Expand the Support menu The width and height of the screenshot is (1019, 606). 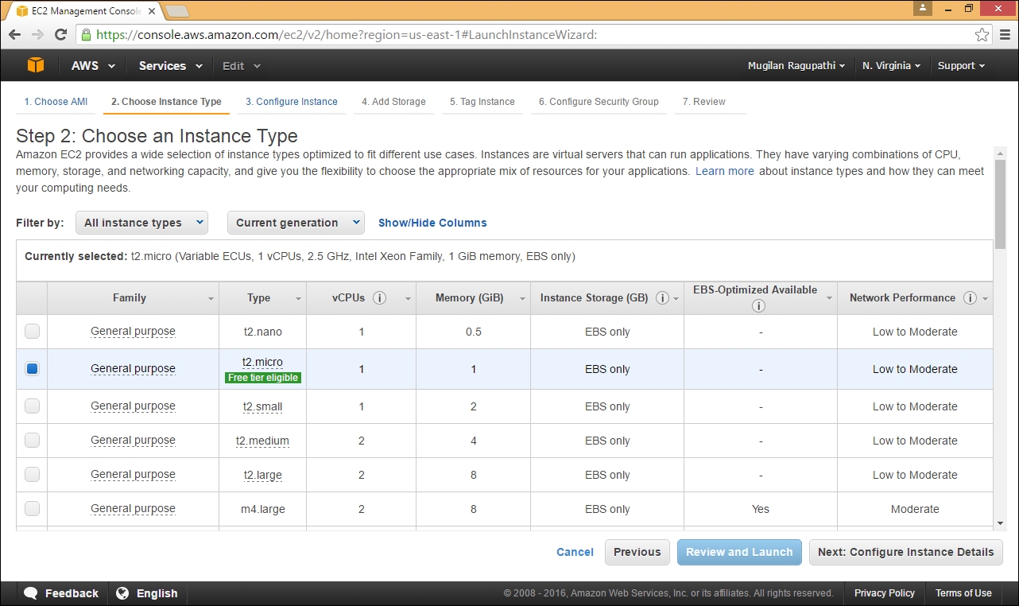(961, 66)
